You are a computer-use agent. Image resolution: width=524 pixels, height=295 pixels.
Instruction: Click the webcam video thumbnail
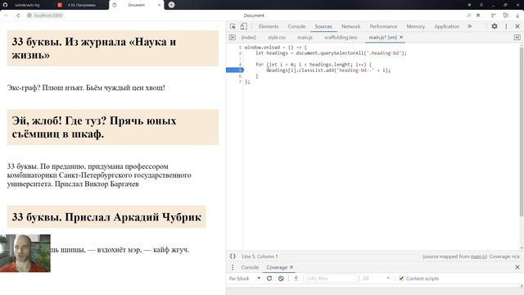25,253
